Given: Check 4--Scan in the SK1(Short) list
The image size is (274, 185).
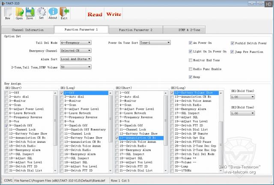Looking at the screenshot, I should coord(6,105).
